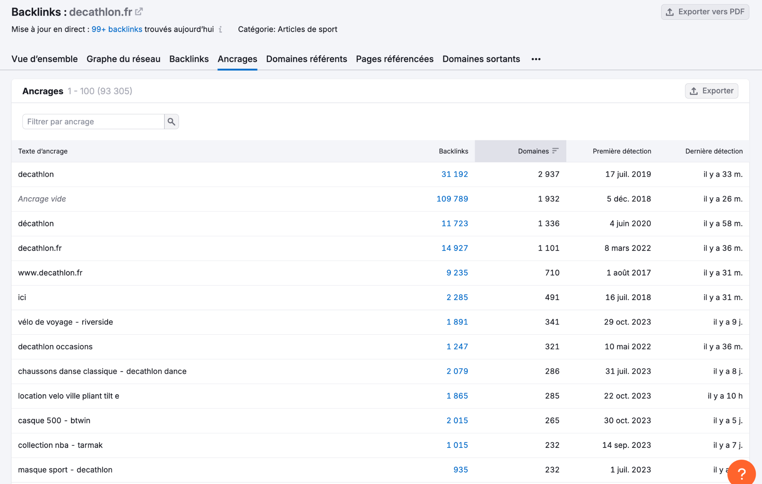
Task: Click anchor text décathlon with accent
Action: click(x=36, y=223)
